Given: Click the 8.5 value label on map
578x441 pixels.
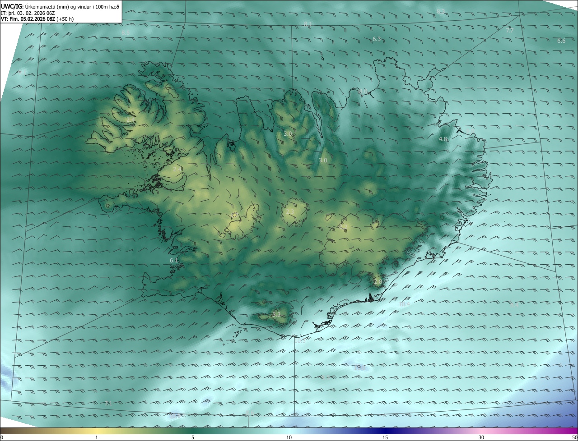Looking at the screenshot, I should tap(126, 32).
